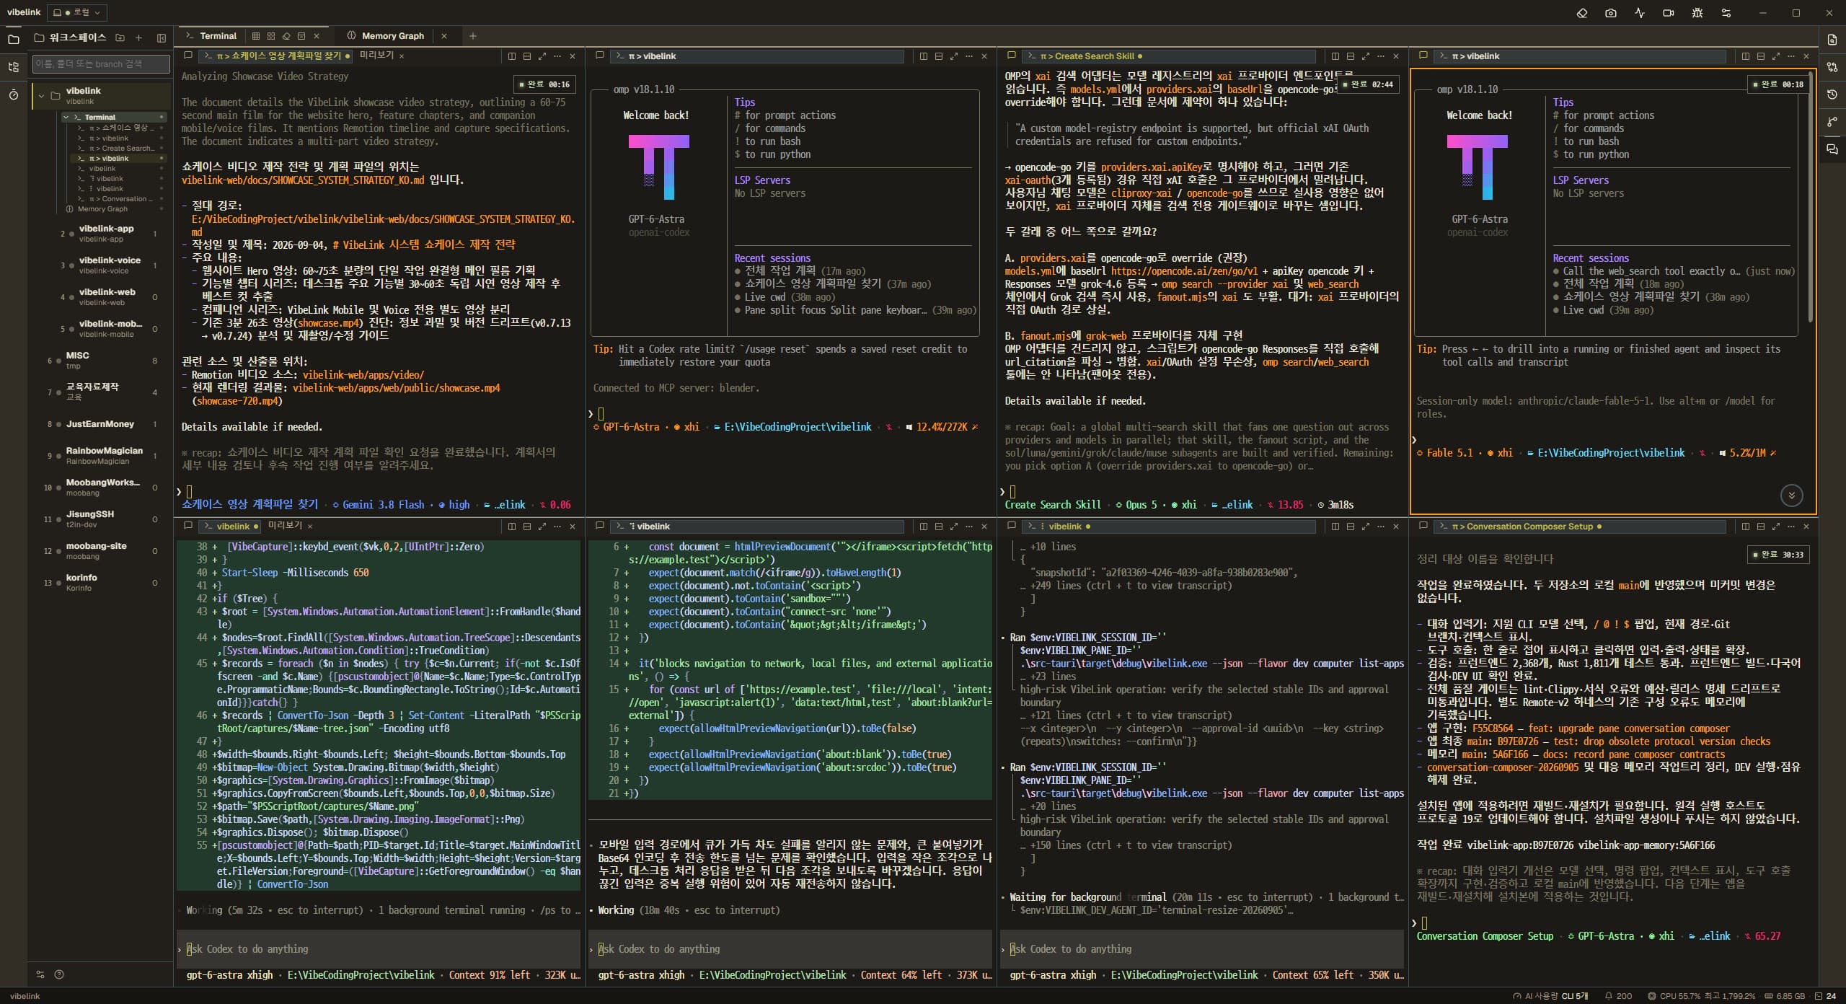Click the 완료 30:33 status badge
Viewport: 1846px width, 1004px height.
(1780, 555)
